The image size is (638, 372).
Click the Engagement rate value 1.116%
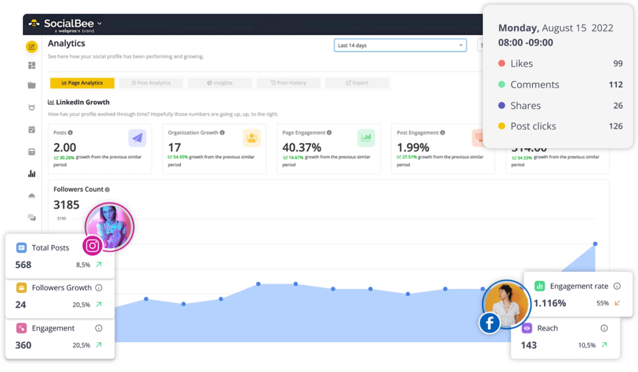coord(550,303)
